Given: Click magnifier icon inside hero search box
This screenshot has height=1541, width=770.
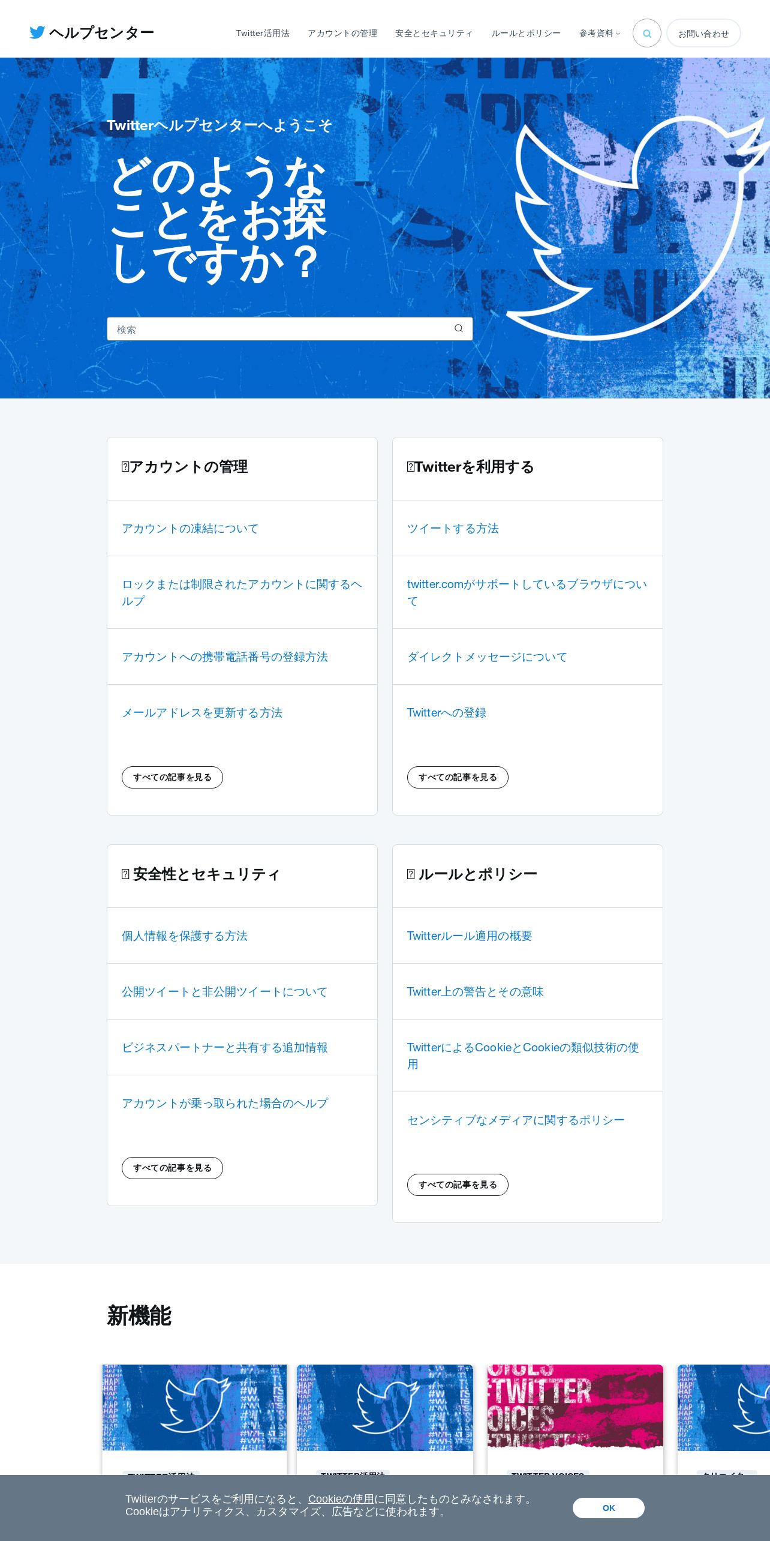Looking at the screenshot, I should point(459,328).
